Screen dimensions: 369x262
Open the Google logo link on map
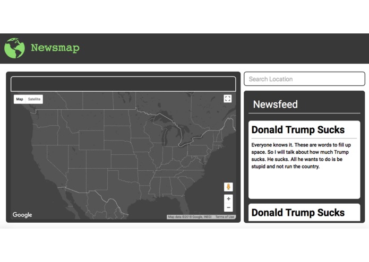pos(22,215)
